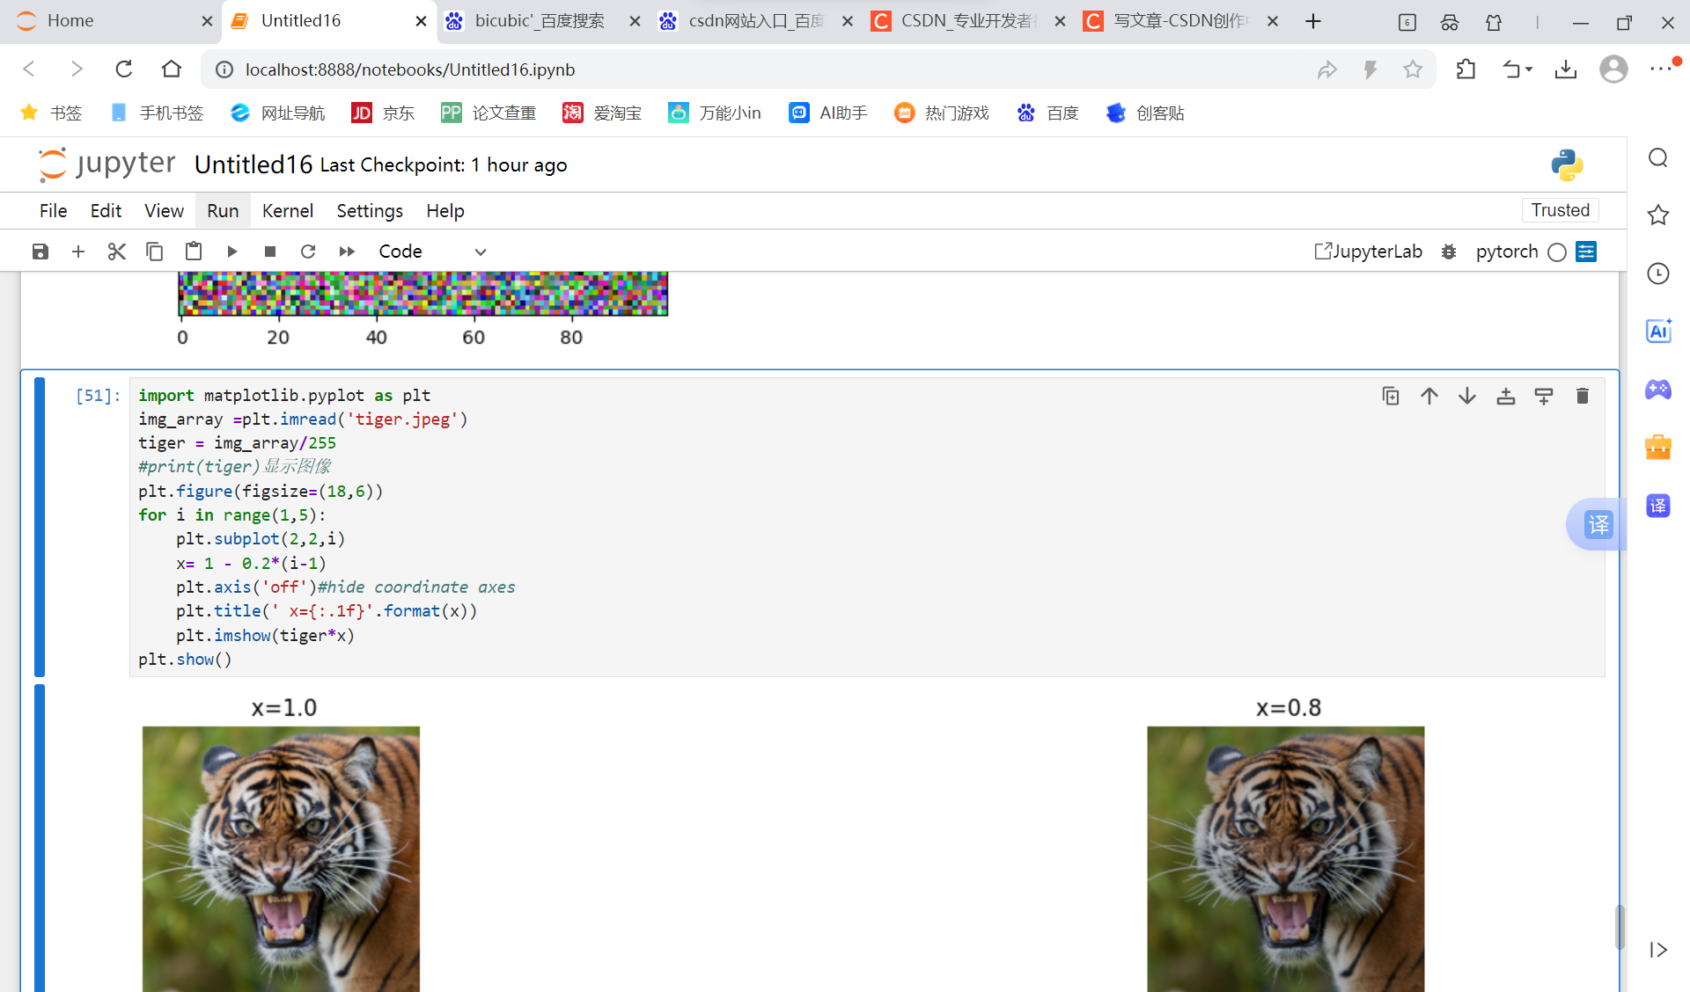Screen dimensions: 1690x992
Task: Run the current cell with the play icon
Action: (232, 252)
